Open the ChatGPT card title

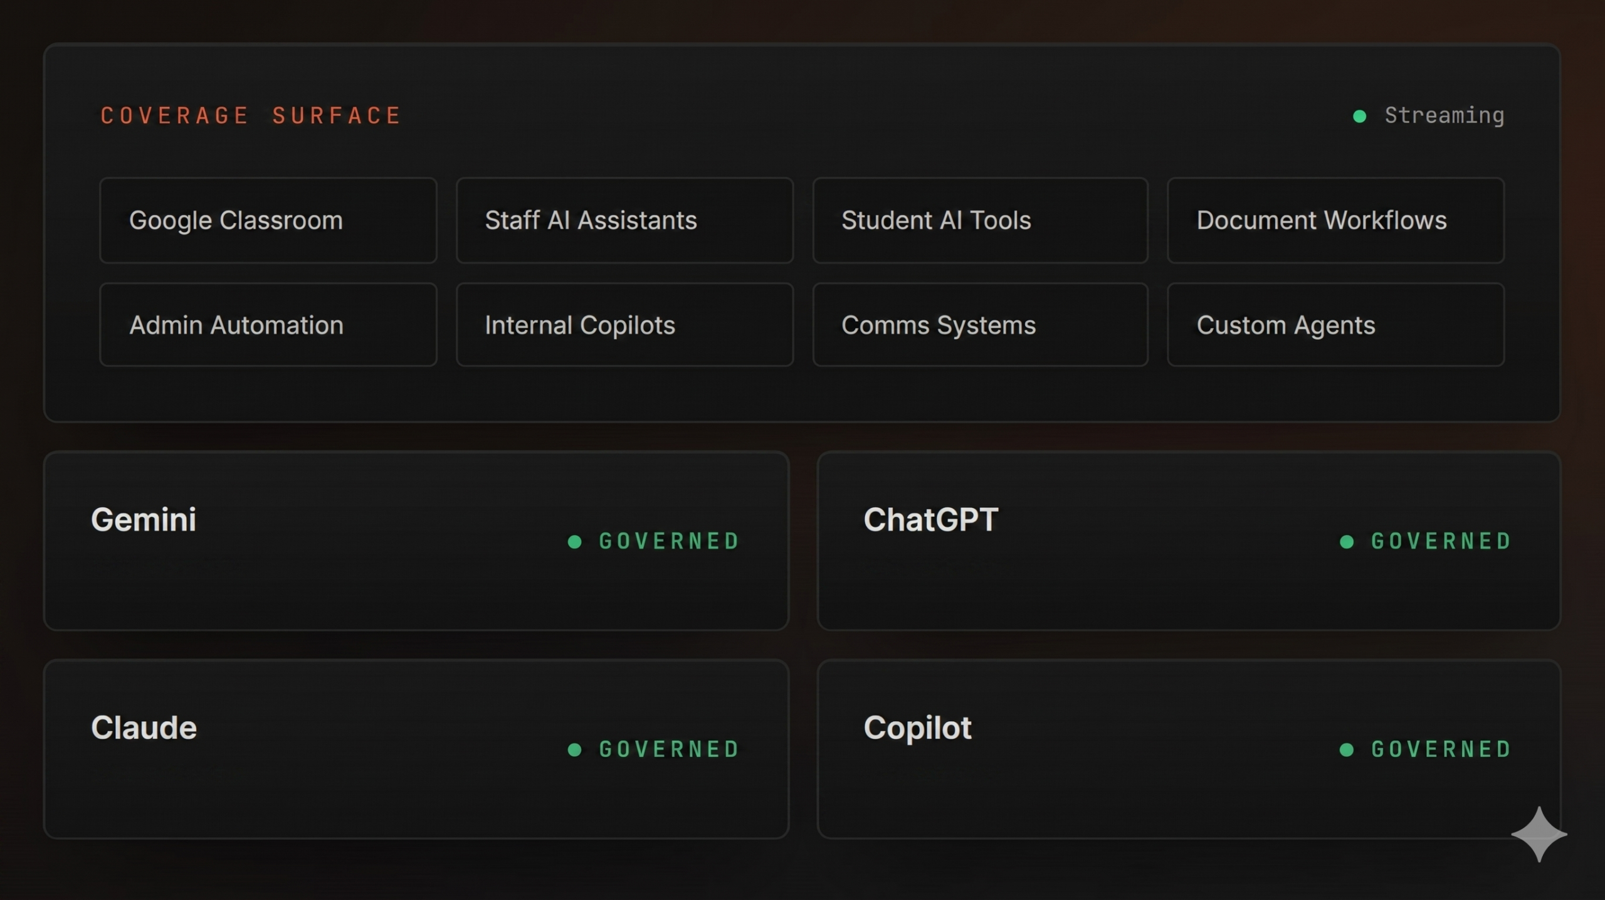click(x=930, y=519)
